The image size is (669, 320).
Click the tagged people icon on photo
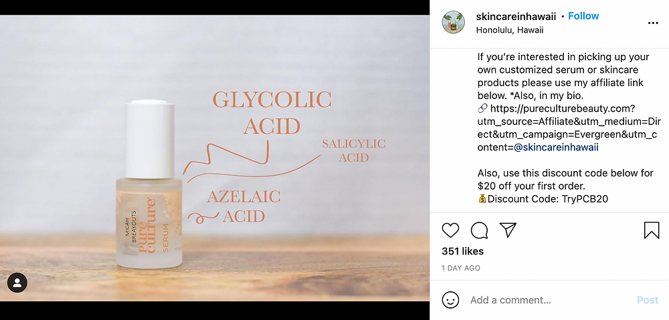17,283
